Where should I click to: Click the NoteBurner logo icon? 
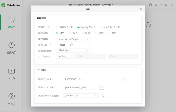tap(3, 5)
